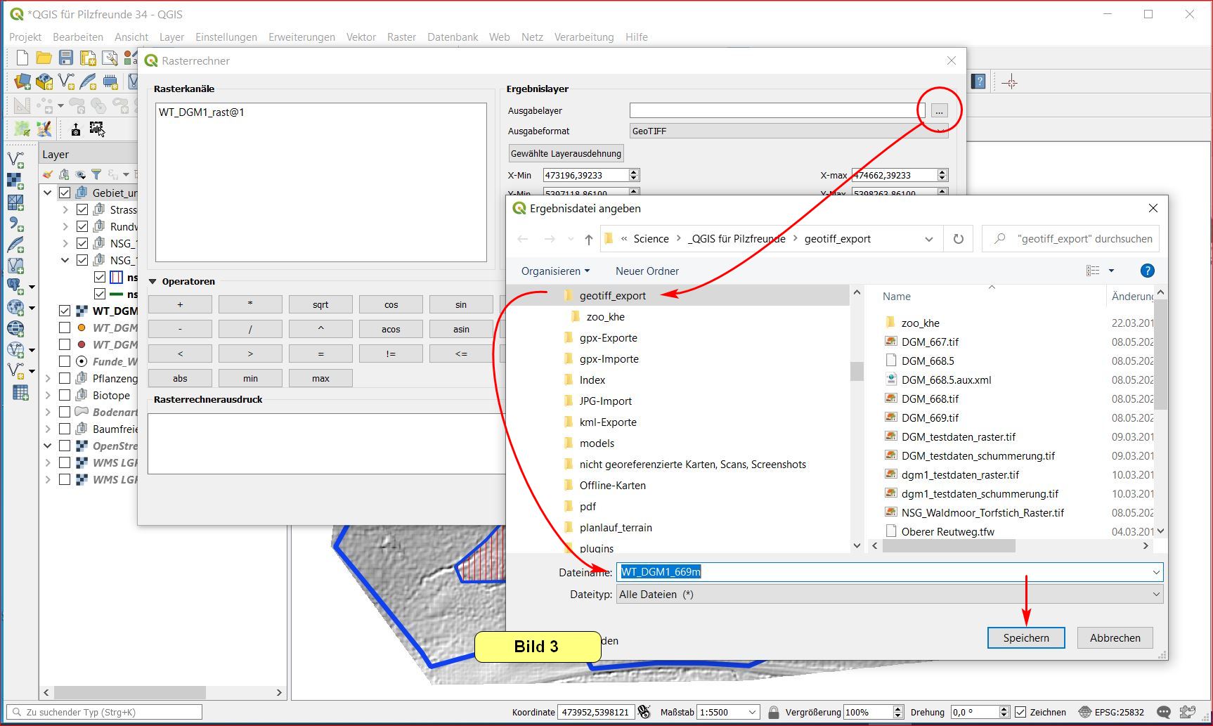This screenshot has width=1213, height=726.
Task: Click the Neuer Ordner button
Action: [x=647, y=271]
